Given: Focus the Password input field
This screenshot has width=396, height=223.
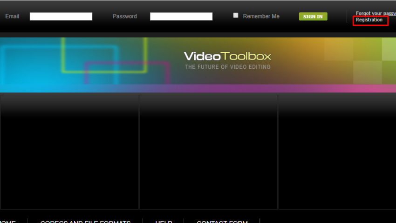Looking at the screenshot, I should [x=181, y=16].
